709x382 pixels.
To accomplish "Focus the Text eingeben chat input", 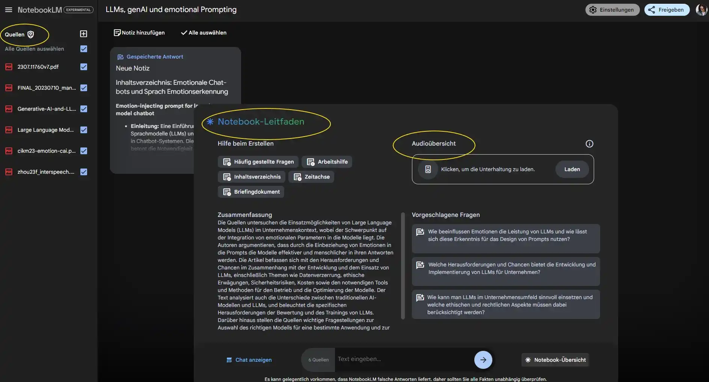I will 404,359.
